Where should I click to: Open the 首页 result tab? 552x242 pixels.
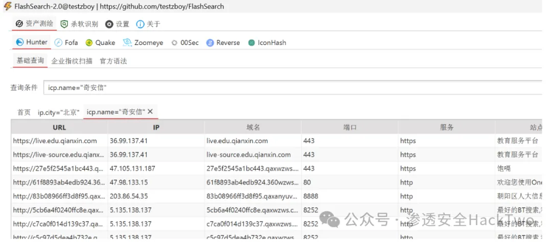pyautogui.click(x=25, y=113)
